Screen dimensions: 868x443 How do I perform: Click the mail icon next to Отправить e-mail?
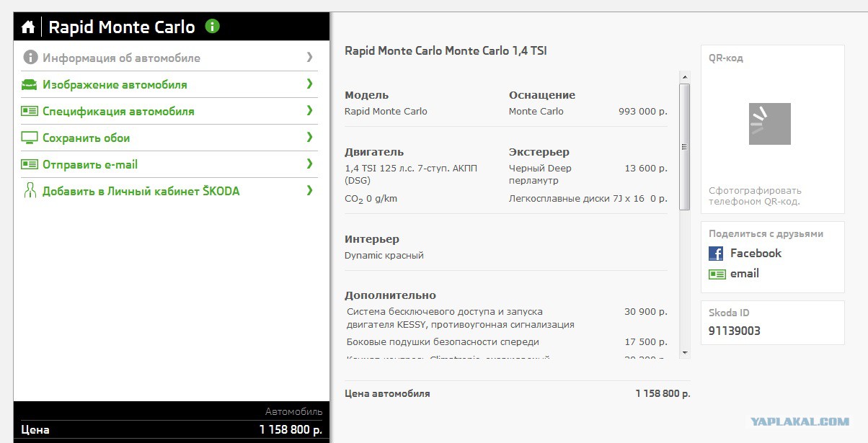(x=30, y=164)
